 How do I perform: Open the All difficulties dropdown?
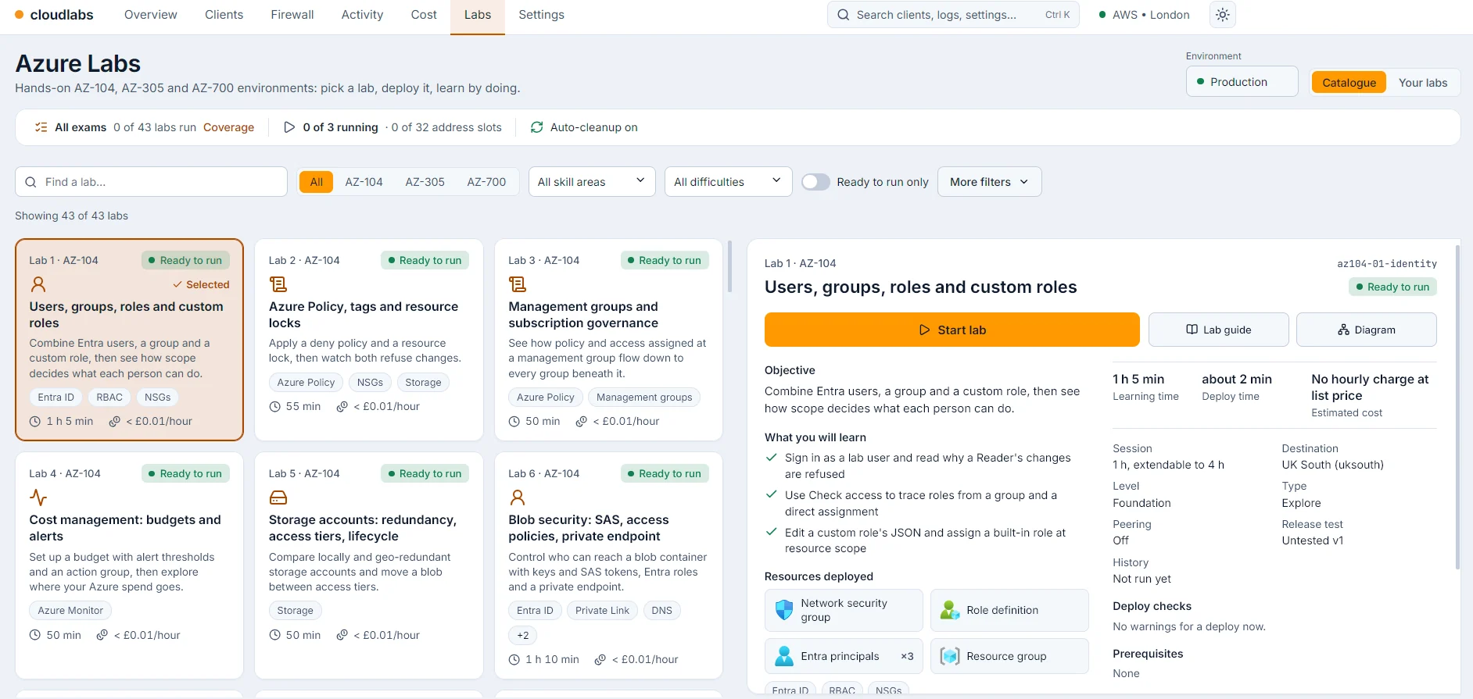(728, 182)
